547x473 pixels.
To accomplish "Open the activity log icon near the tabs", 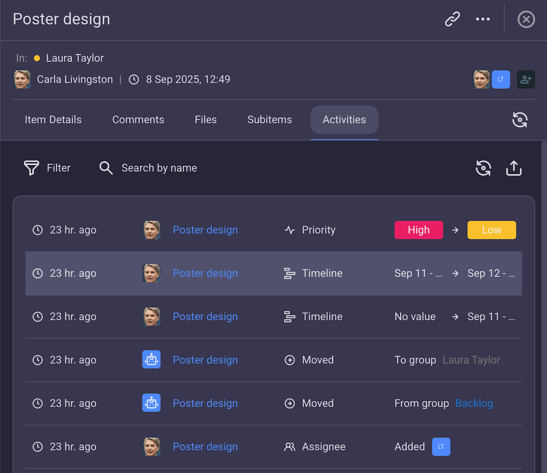I will [520, 119].
